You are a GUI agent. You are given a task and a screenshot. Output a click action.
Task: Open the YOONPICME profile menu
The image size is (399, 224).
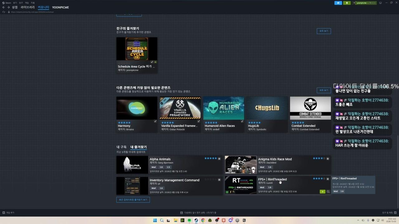coord(60,7)
